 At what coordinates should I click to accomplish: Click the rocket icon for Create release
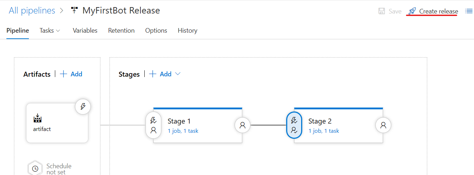pos(412,11)
